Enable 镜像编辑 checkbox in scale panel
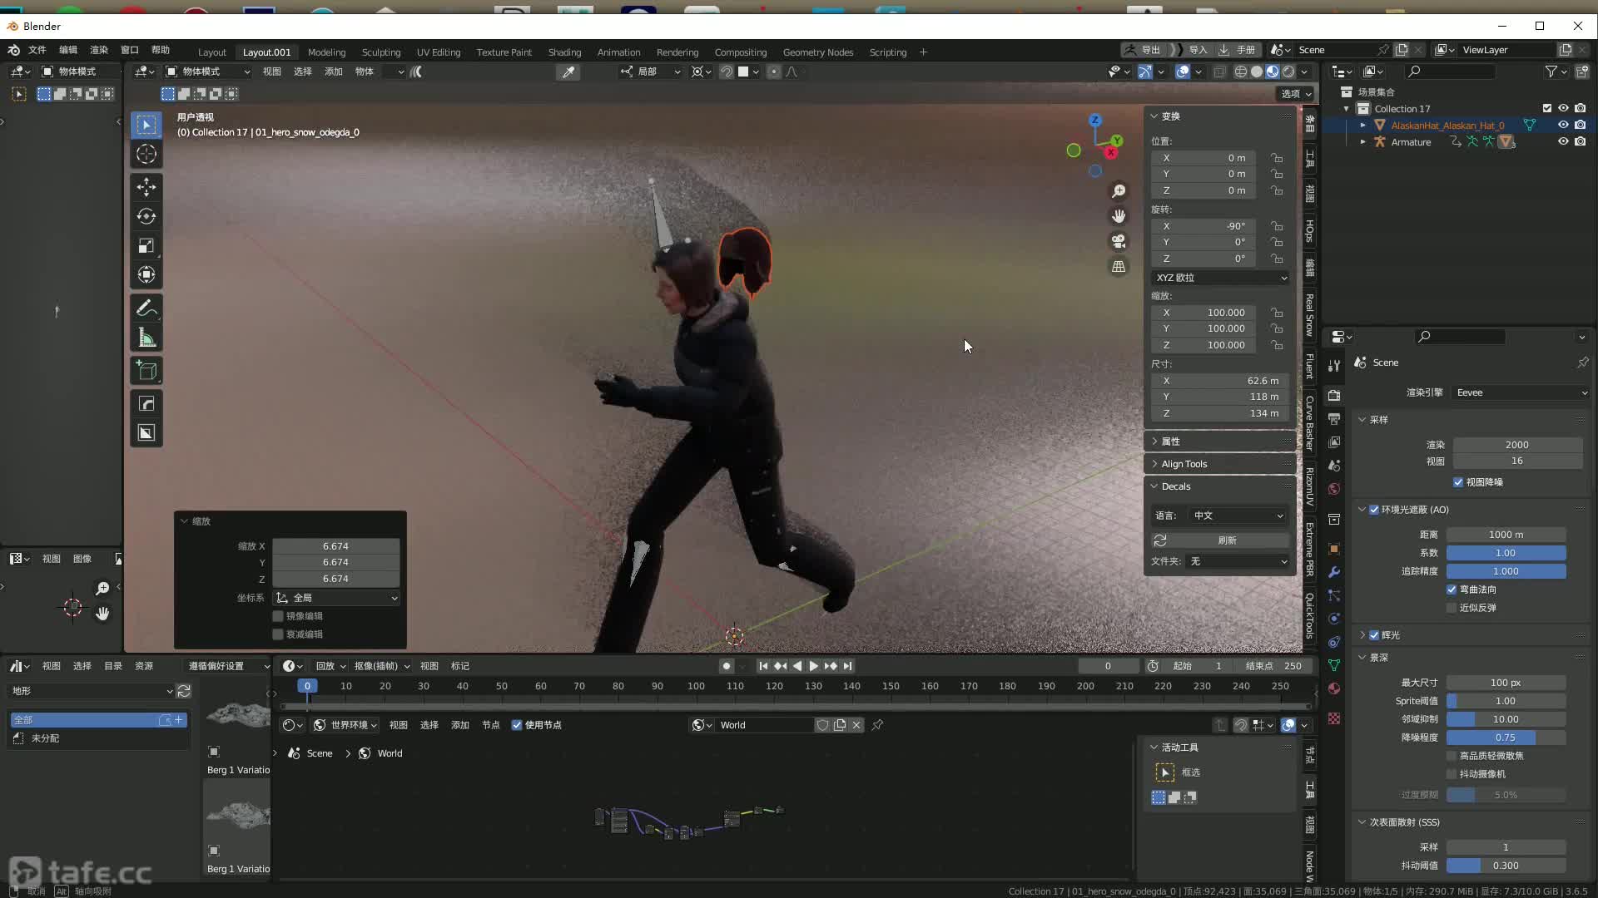Viewport: 1598px width, 898px height. click(x=278, y=616)
